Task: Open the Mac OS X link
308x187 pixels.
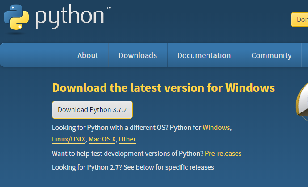Action: coord(102,139)
